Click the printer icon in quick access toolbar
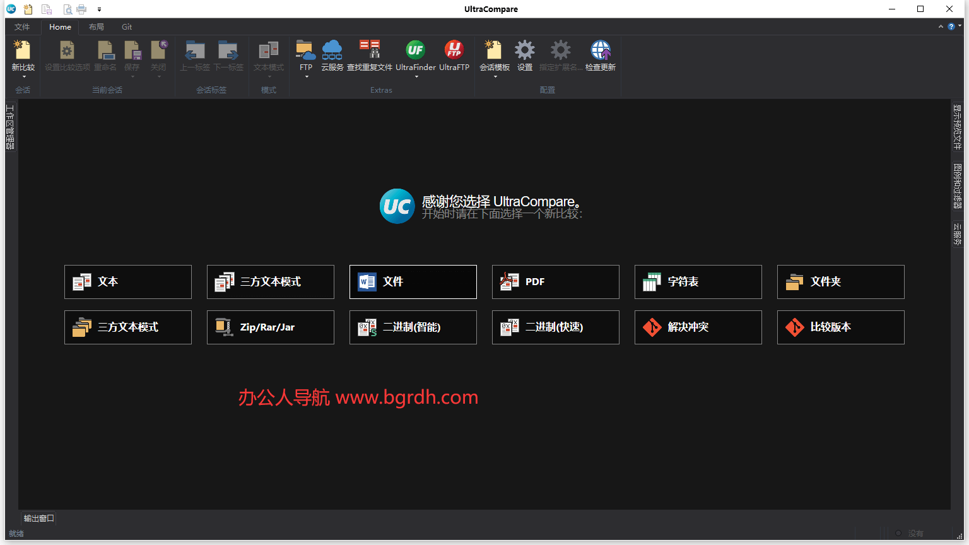Screen dimensions: 969x545 (x=81, y=9)
